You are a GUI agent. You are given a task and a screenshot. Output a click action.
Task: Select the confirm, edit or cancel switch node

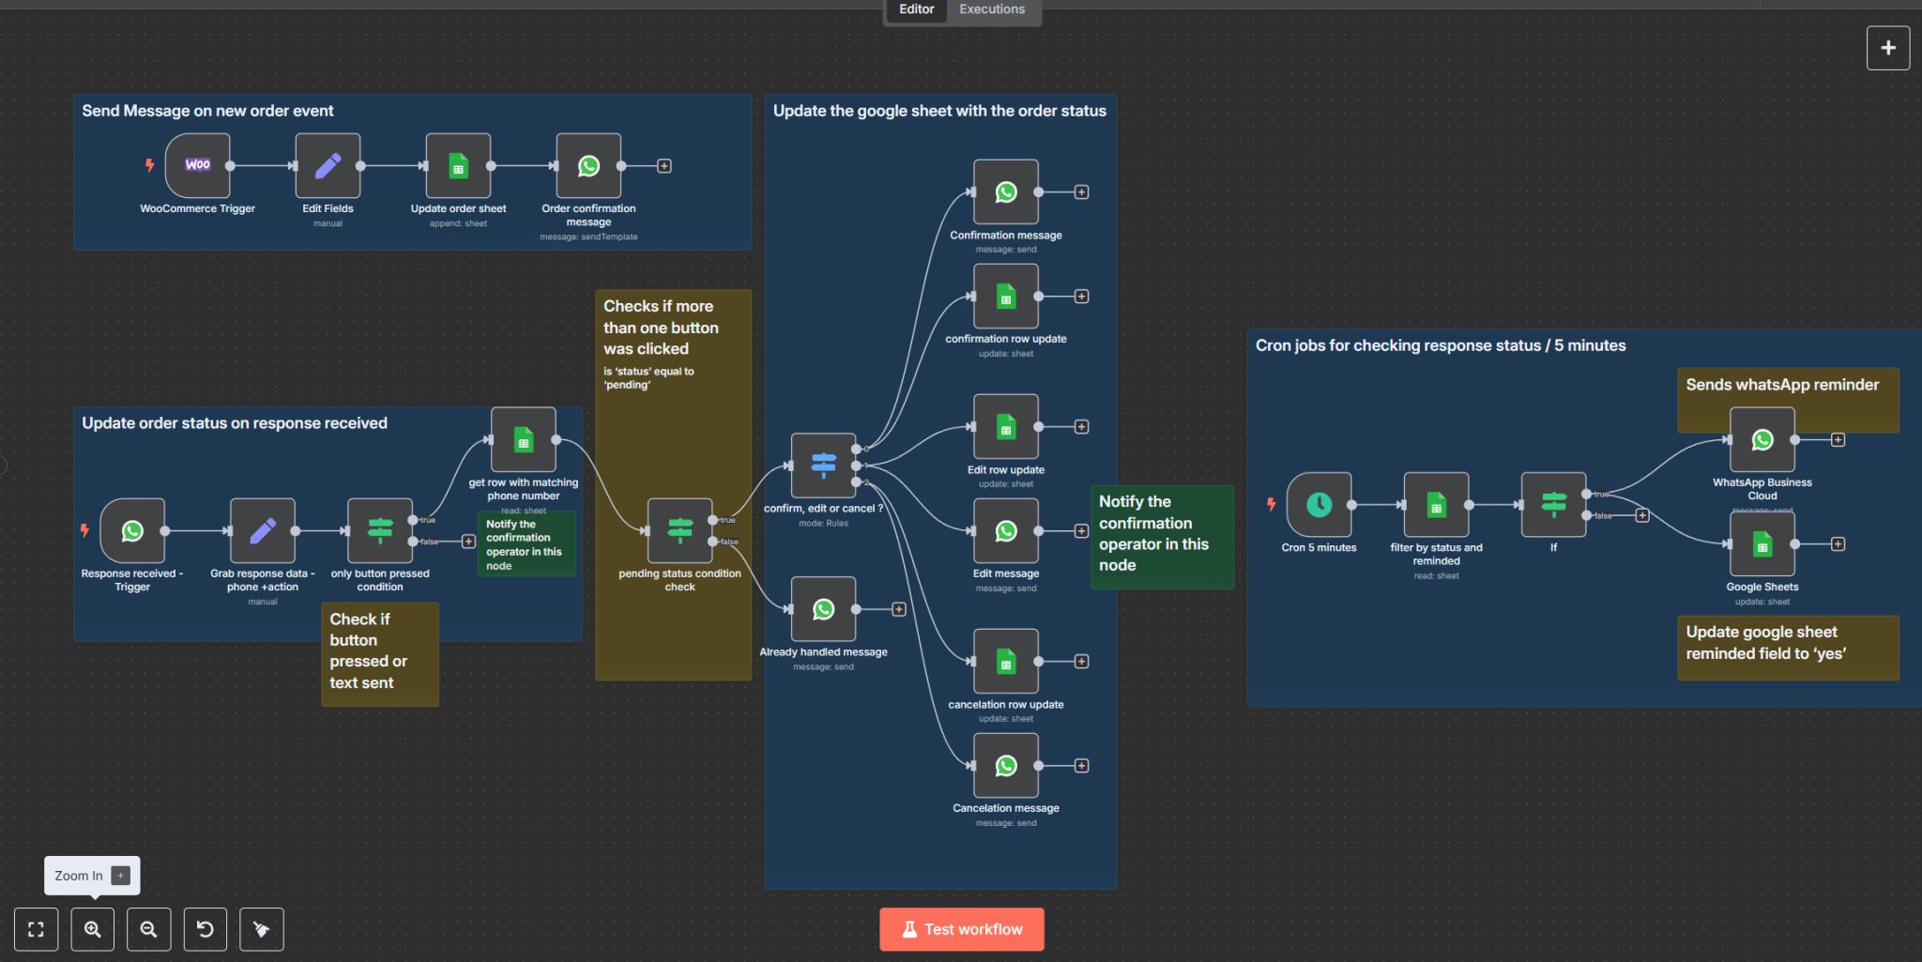click(823, 465)
